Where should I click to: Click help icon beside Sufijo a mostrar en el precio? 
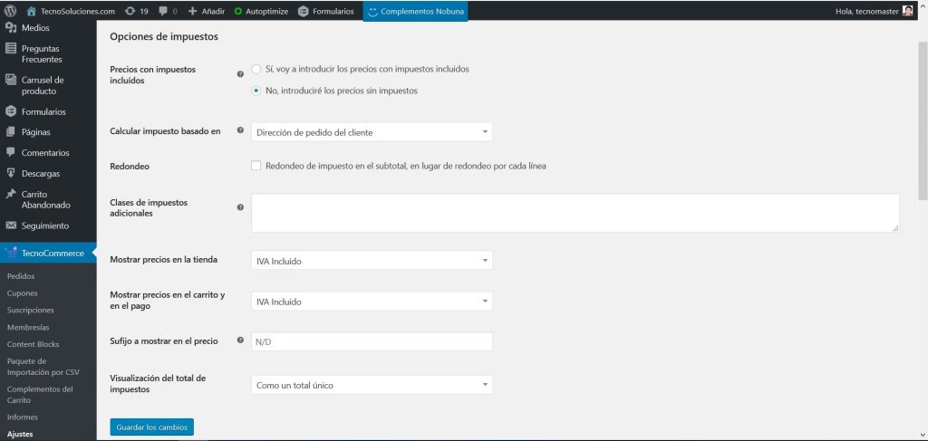click(x=240, y=340)
